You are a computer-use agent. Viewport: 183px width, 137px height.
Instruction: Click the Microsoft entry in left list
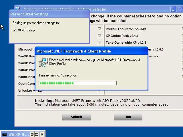click(26, 49)
